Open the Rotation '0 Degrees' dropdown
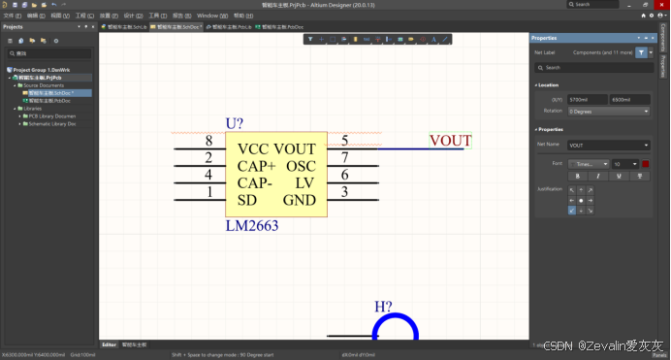The height and width of the screenshot is (360, 671). [x=609, y=112]
